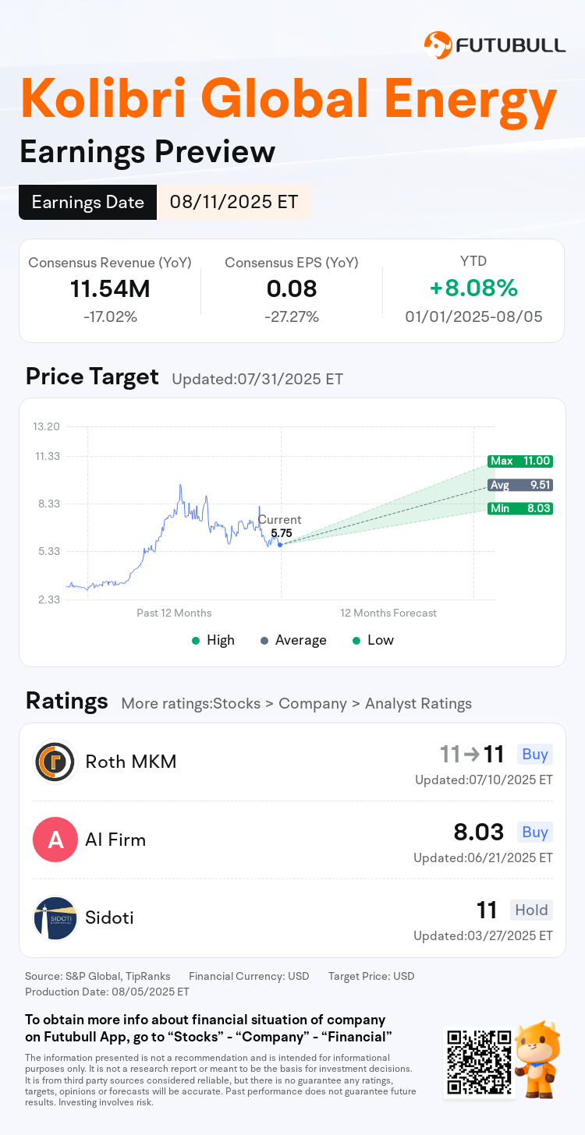Click the Avg 9.51 price label

click(520, 485)
